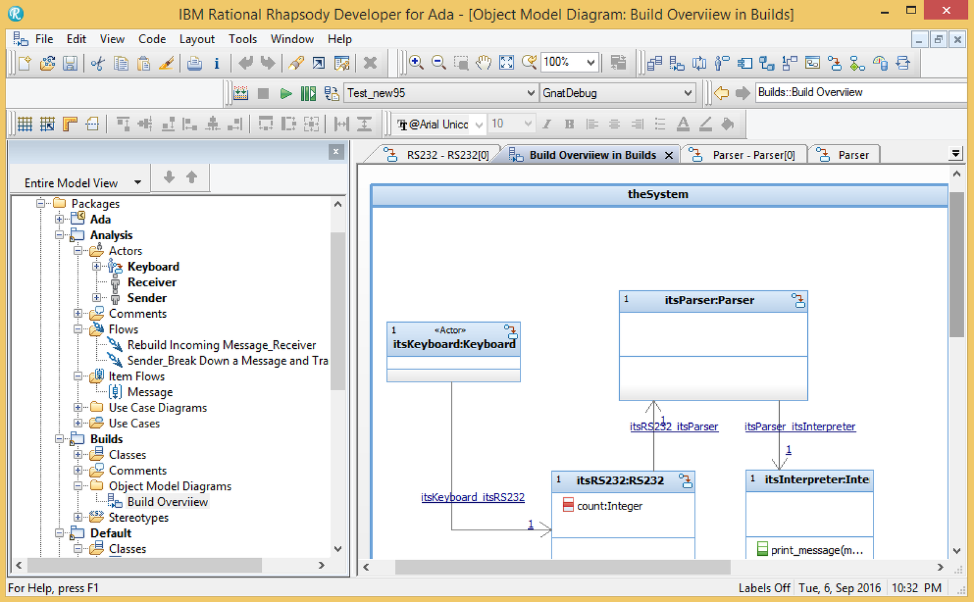Close the browser panel with X button
974x602 pixels.
click(x=336, y=152)
